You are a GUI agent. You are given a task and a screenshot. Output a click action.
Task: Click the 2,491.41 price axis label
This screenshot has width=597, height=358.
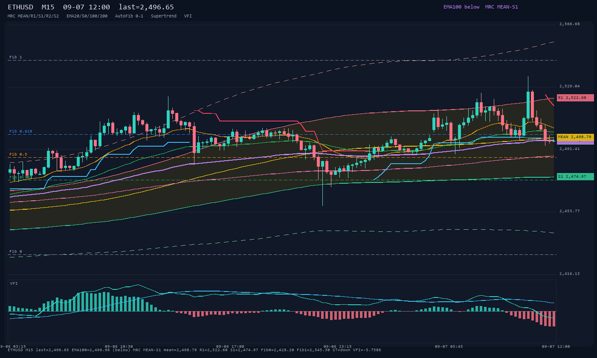click(570, 149)
